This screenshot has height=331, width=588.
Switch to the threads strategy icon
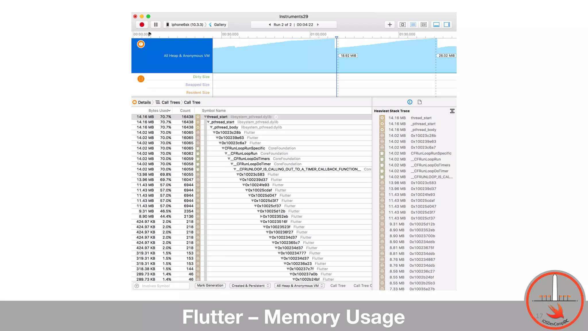[x=423, y=25]
